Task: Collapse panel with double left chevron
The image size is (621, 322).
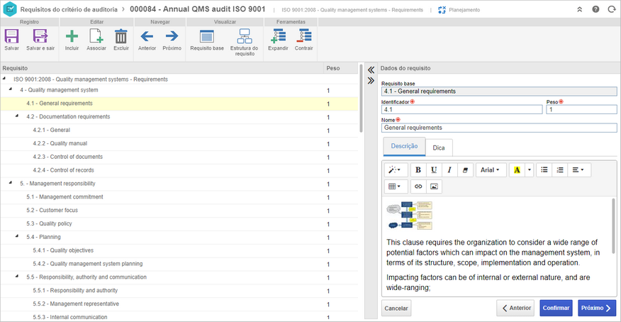Action: tap(371, 70)
